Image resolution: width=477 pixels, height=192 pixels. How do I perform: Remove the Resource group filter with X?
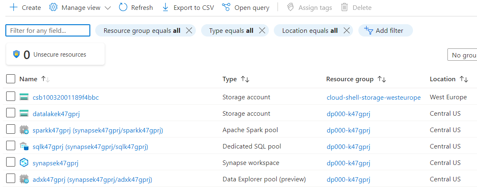click(189, 30)
